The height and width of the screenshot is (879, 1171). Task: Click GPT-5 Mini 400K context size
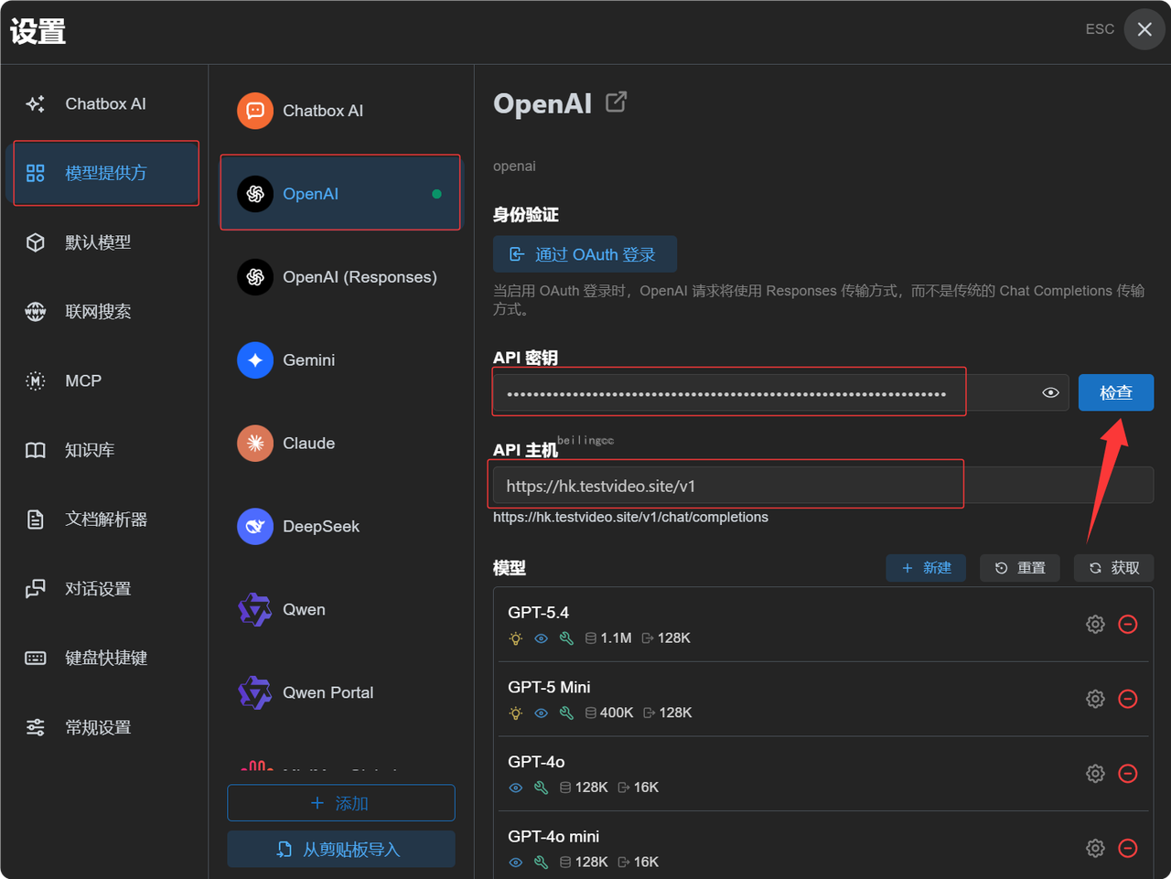click(x=609, y=713)
